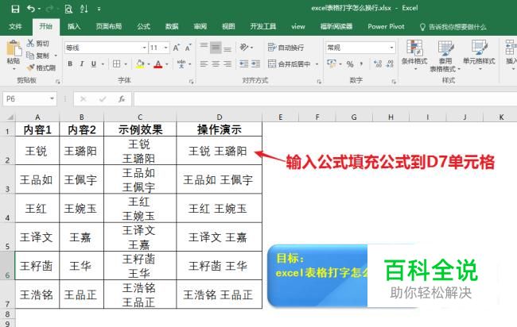Click the phonetic guide wén icon

181,63
